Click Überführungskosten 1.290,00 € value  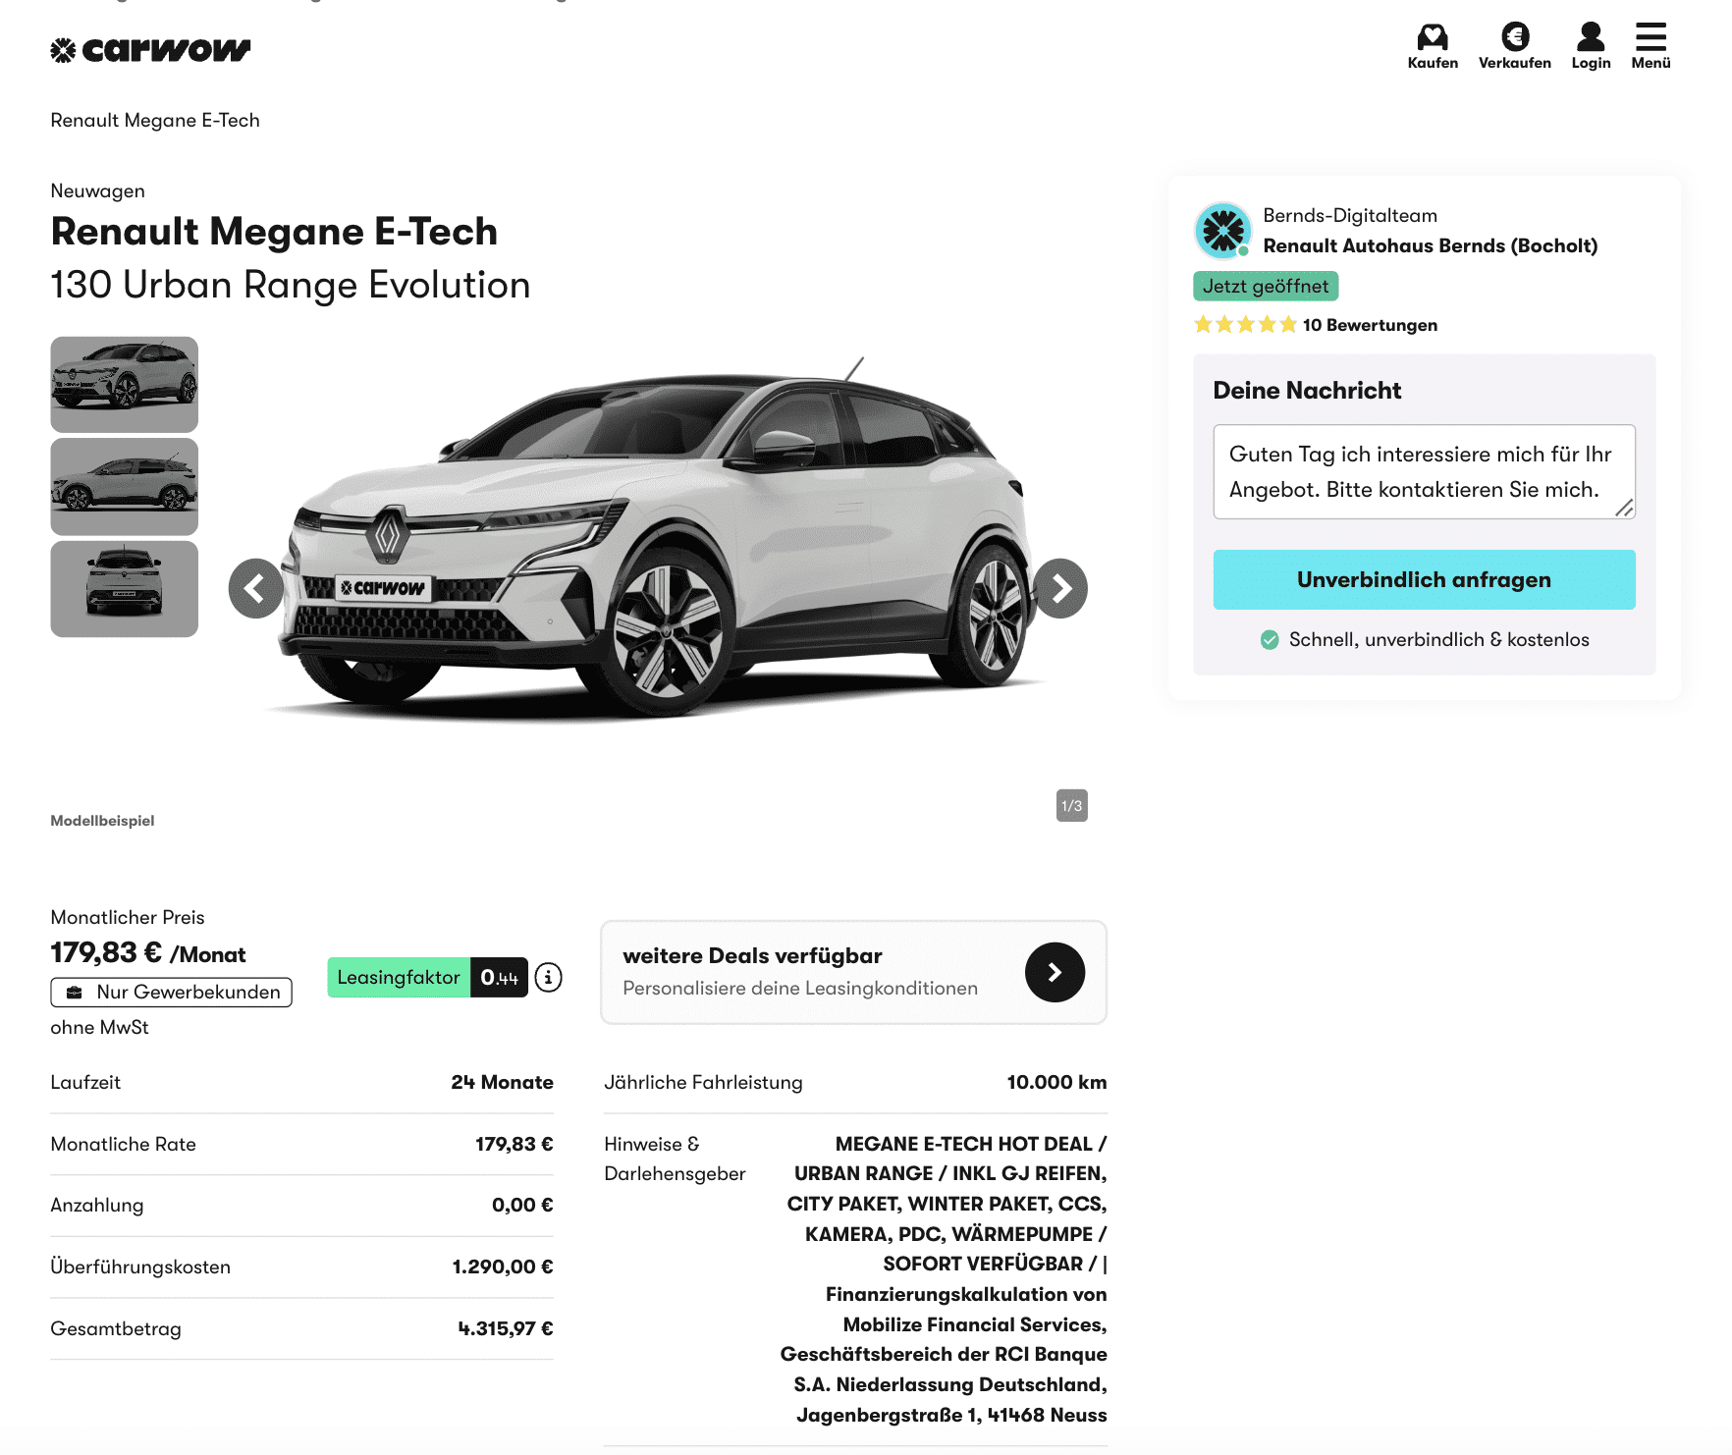point(503,1266)
